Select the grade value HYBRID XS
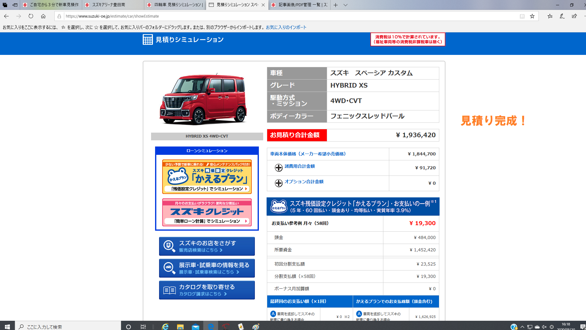 tap(349, 85)
